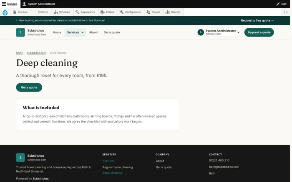292x182 pixels.
Task: Toggle the Manage hamburger menu
Action: (x=10, y=4)
